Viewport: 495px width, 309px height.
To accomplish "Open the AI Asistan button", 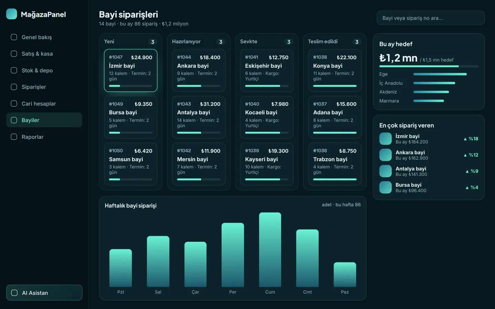I will [x=44, y=293].
